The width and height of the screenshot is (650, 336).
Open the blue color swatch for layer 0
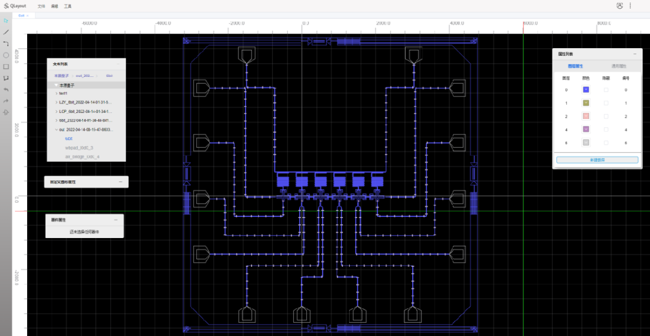click(586, 90)
